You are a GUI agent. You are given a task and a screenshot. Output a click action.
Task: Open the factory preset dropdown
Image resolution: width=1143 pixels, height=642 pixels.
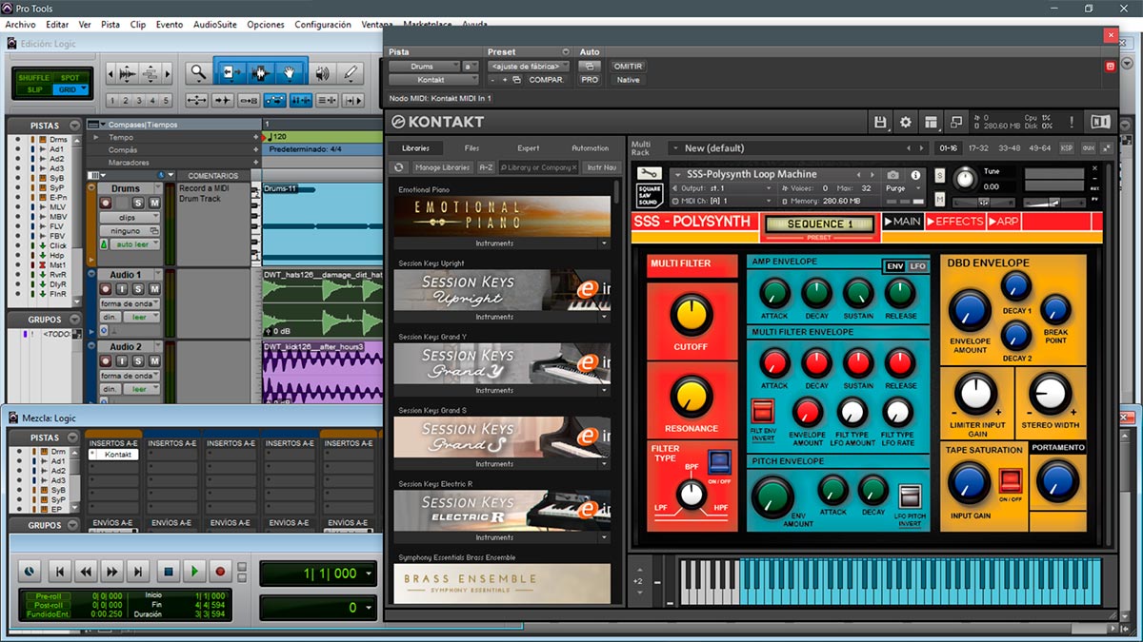pos(529,67)
